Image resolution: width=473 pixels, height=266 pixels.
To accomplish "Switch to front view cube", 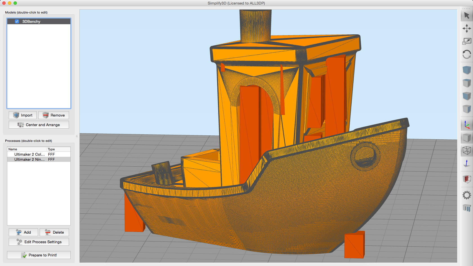I will tap(467, 96).
